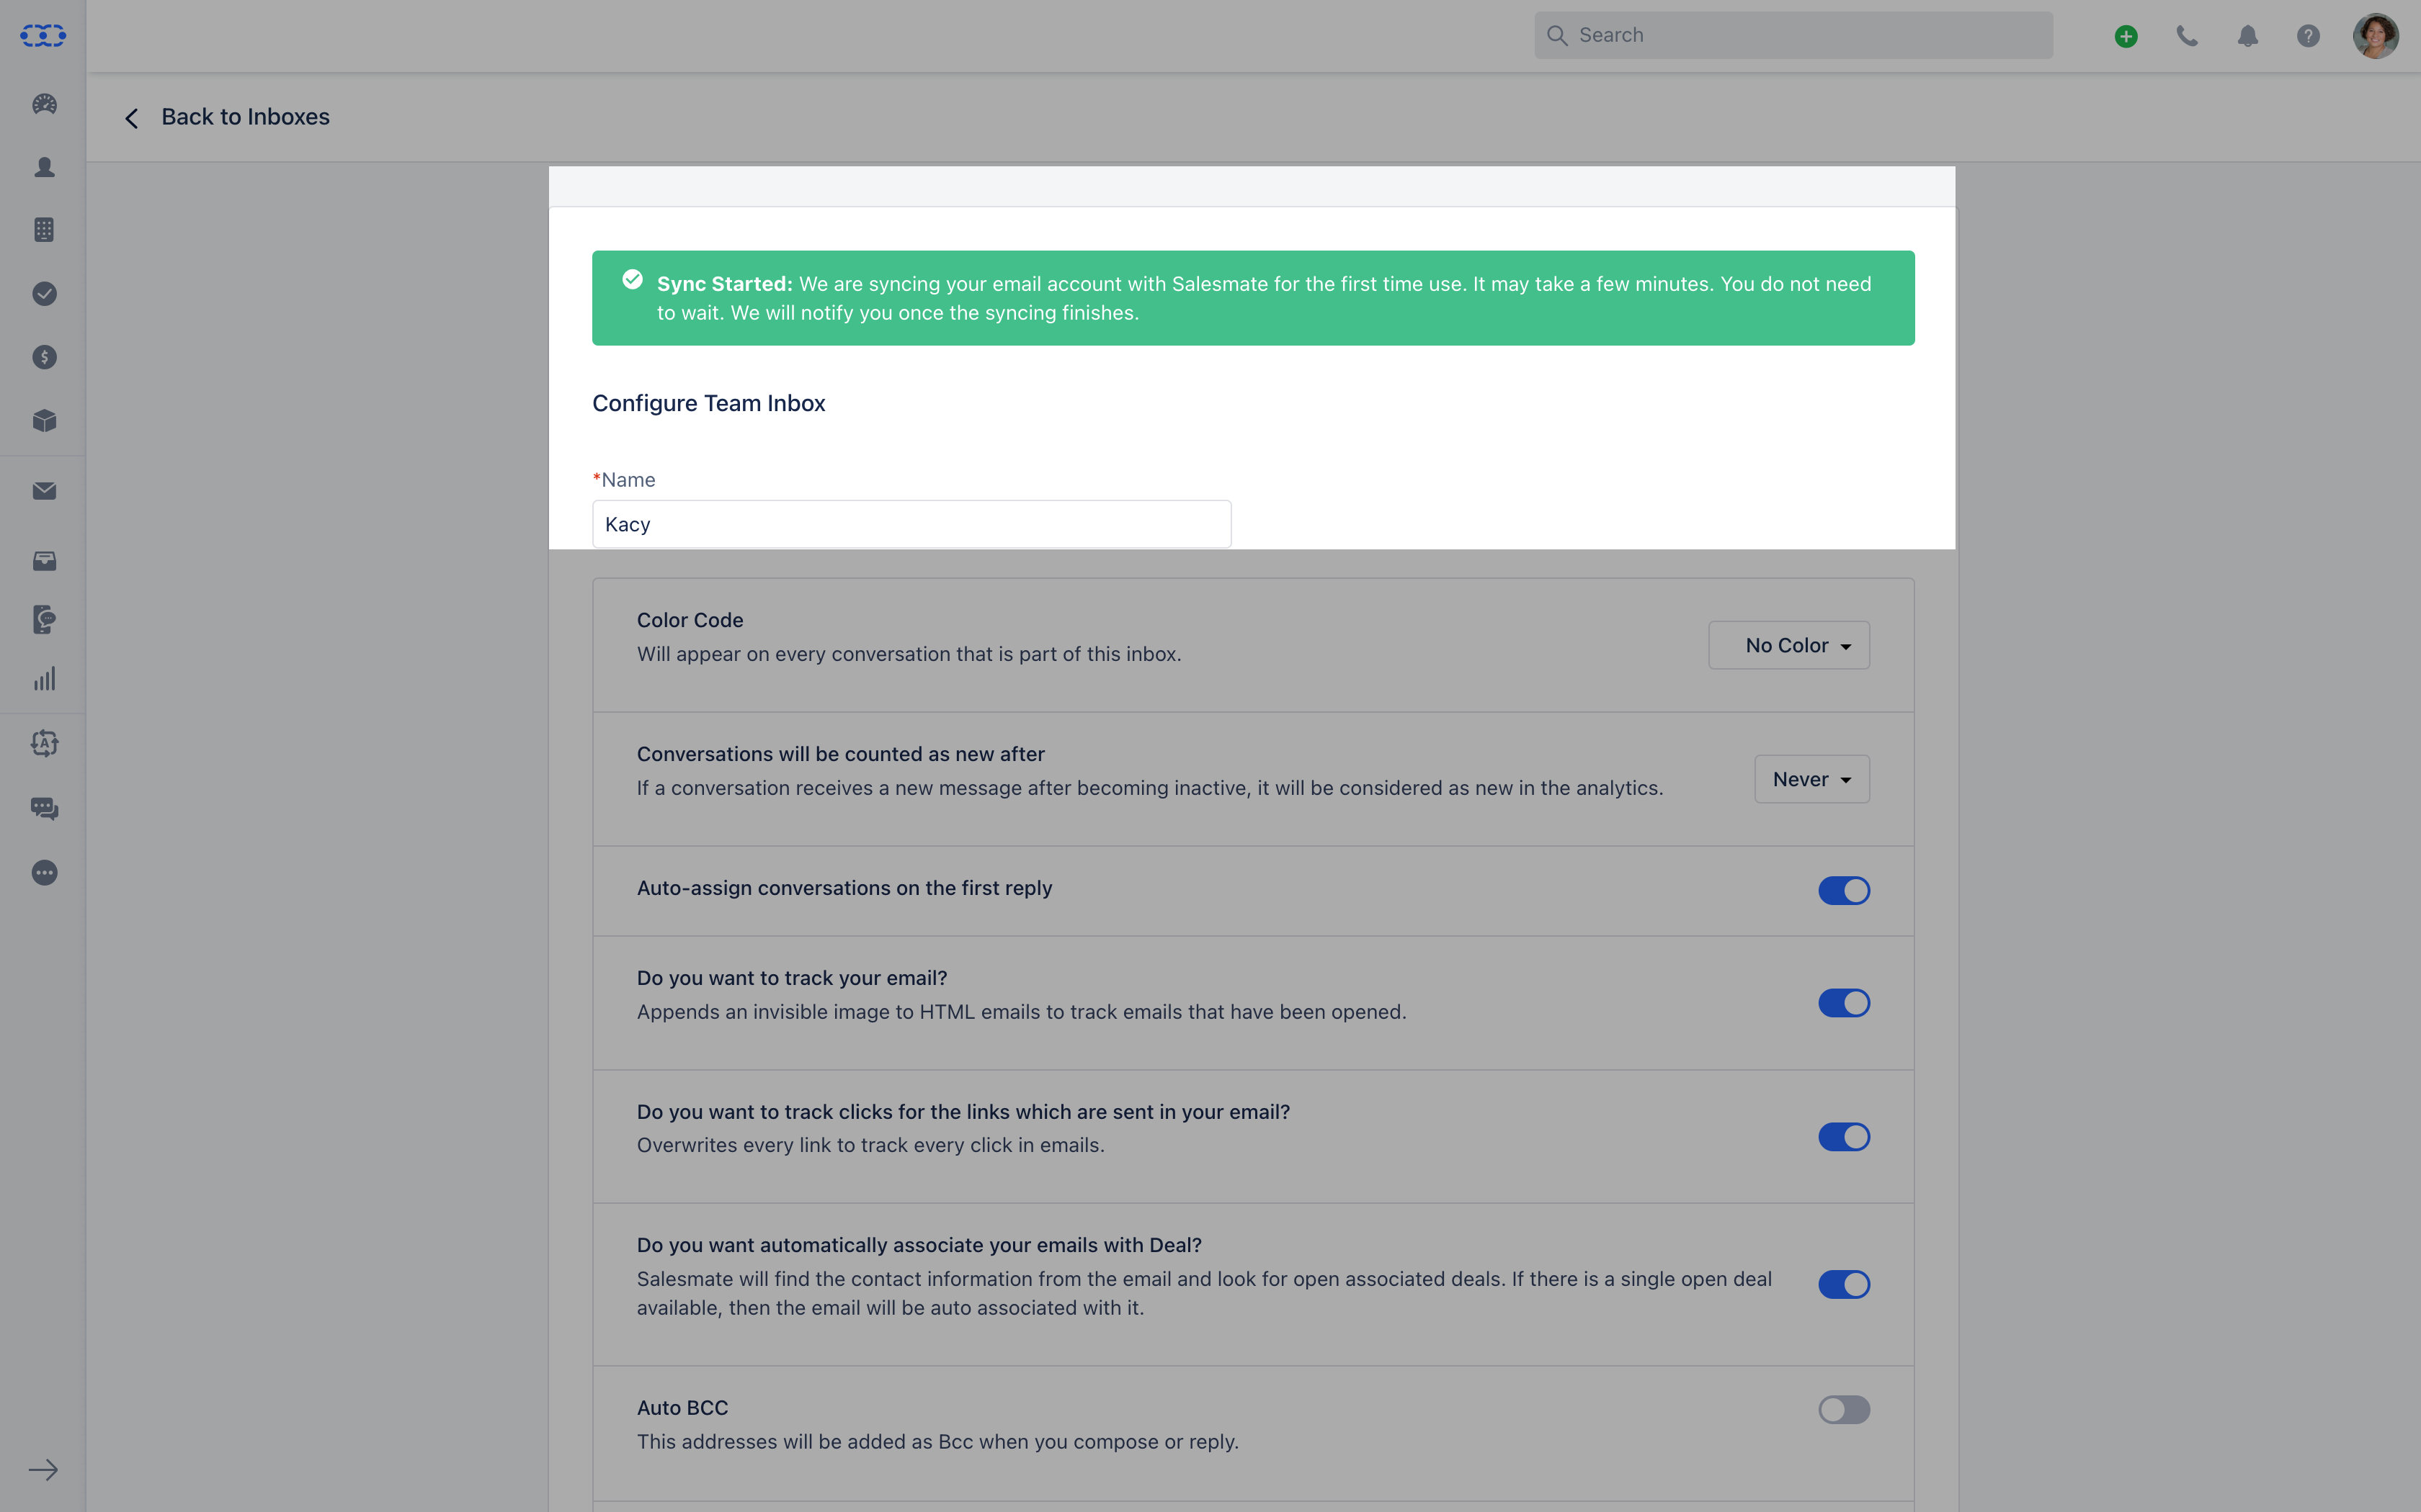Viewport: 2421px width, 1512px height.
Task: Open Deals dollar icon in sidebar
Action: (x=44, y=357)
